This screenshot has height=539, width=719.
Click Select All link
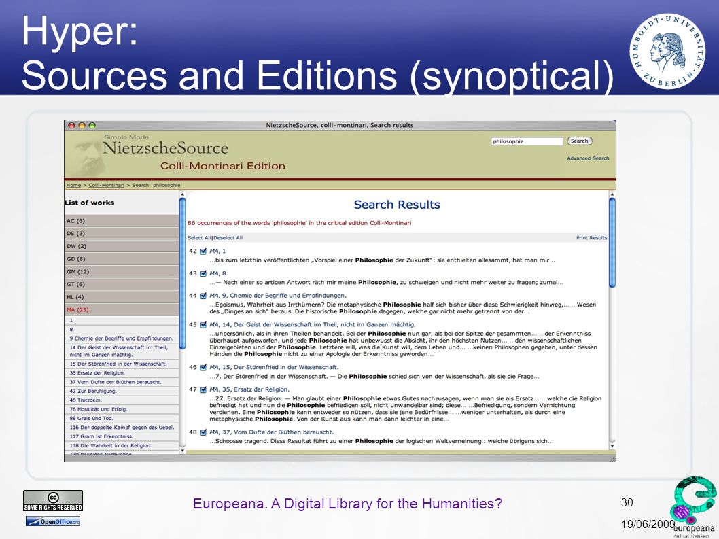(200, 238)
